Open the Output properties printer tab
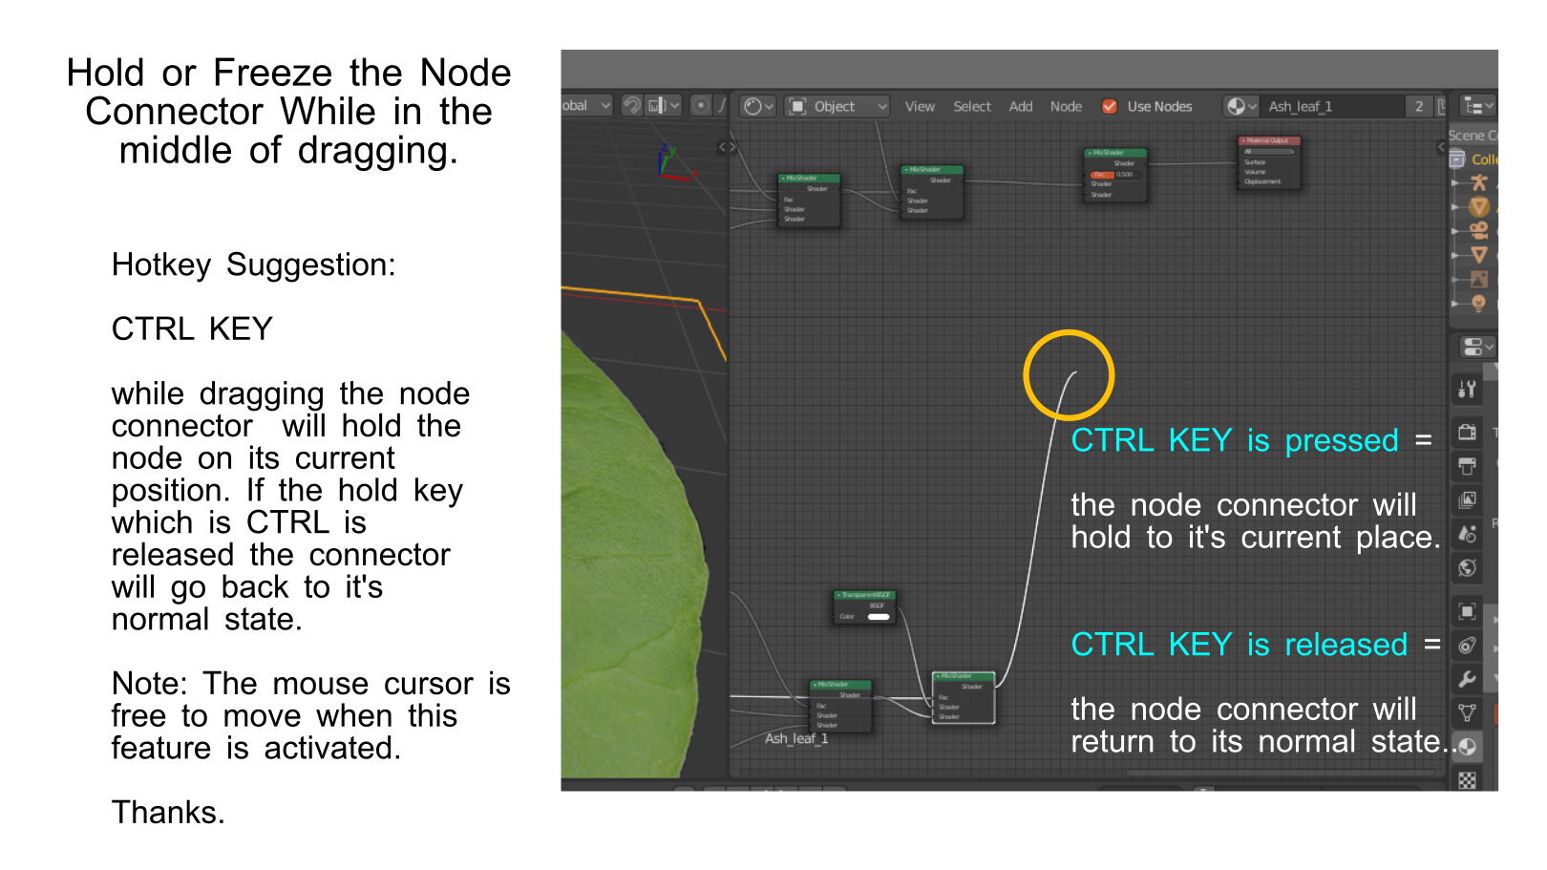Screen dimensions: 1547x870 pos(1467,466)
